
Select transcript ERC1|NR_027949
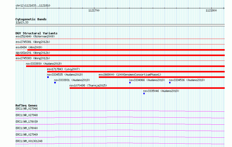[27, 135]
